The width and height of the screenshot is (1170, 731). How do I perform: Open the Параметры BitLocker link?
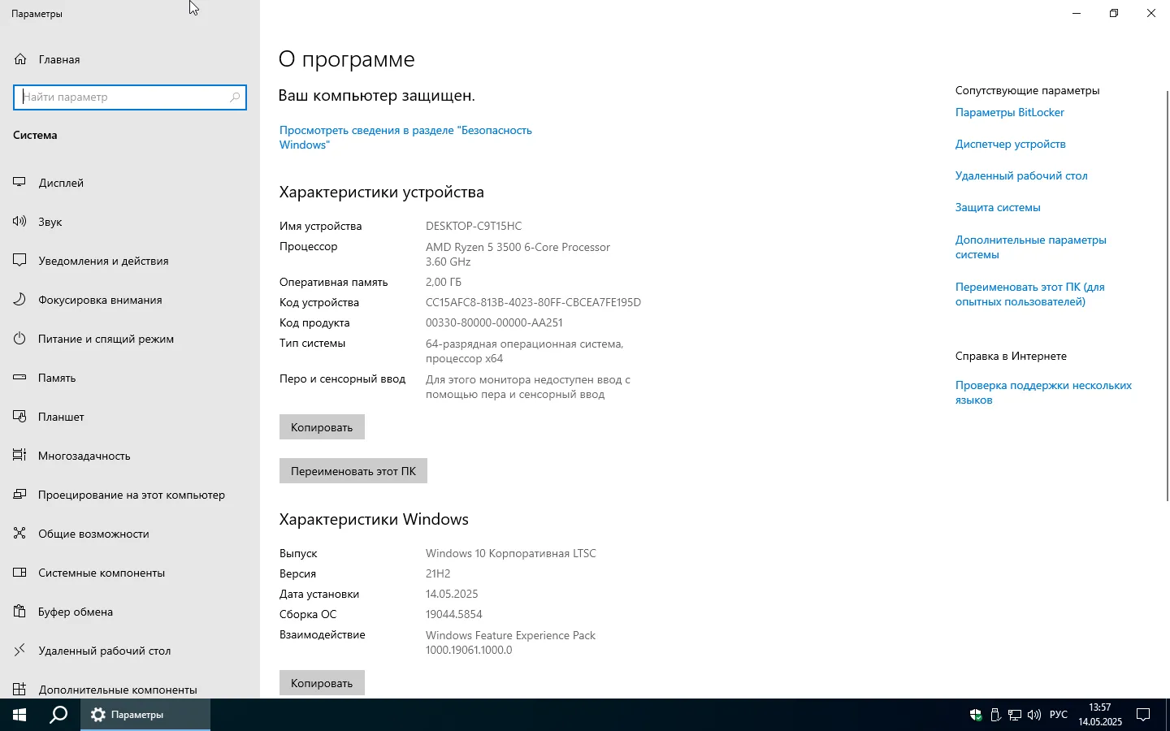(1010, 112)
